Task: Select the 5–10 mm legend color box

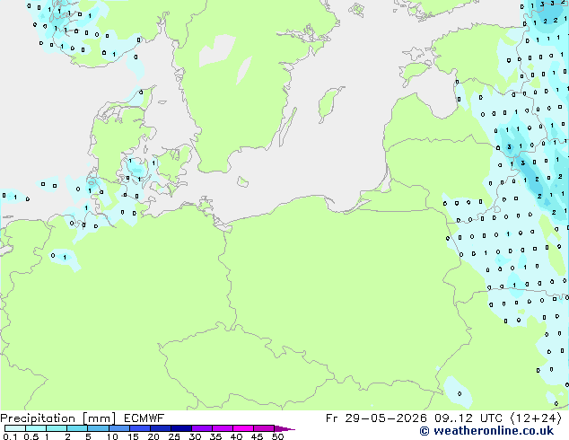Action: tap(98, 428)
